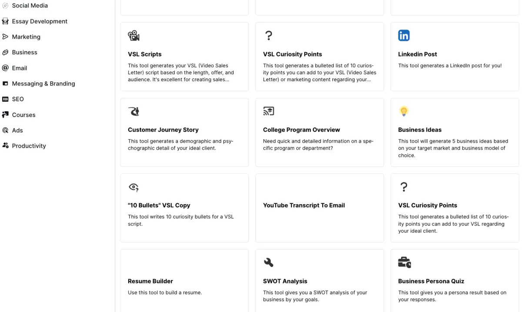Screen dimensions: 522x312
Task: Select Messaging & Branding category
Action: click(x=43, y=83)
